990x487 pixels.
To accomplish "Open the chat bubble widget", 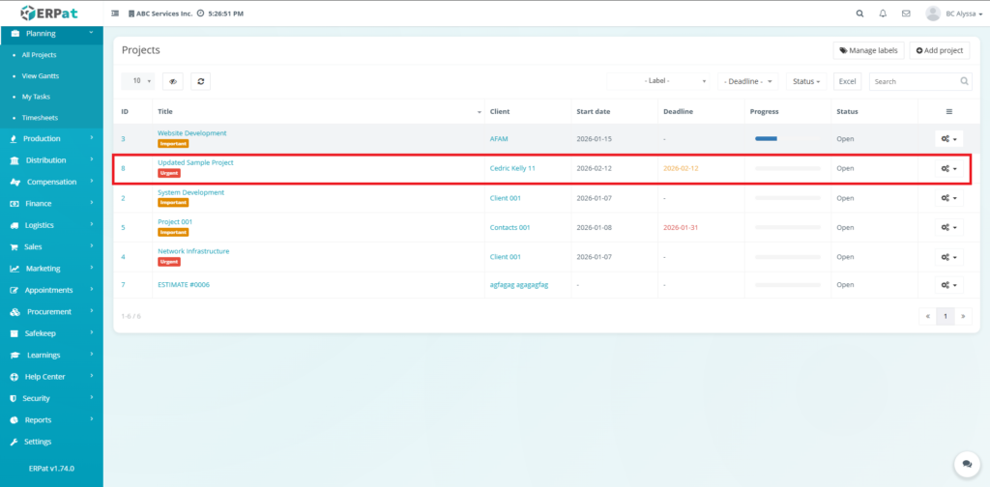I will tap(964, 464).
